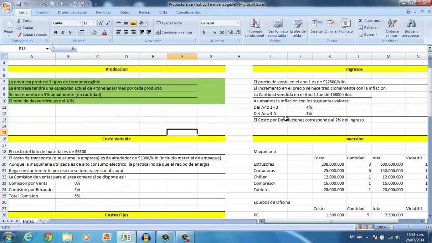Select column F header
This screenshot has height=243, width=432.
click(x=182, y=56)
